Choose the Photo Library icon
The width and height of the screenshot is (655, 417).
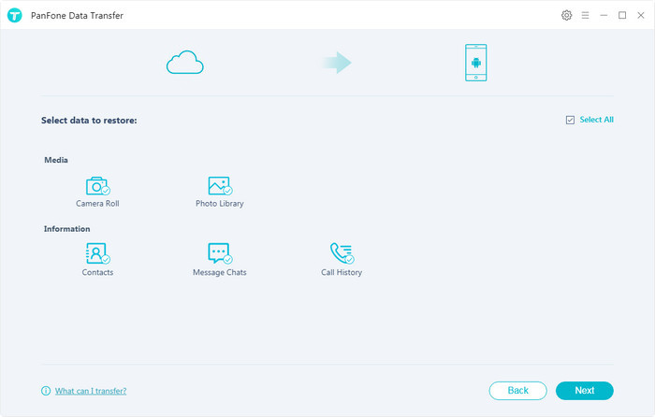[219, 185]
